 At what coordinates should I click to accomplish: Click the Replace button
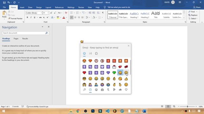click(x=193, y=15)
